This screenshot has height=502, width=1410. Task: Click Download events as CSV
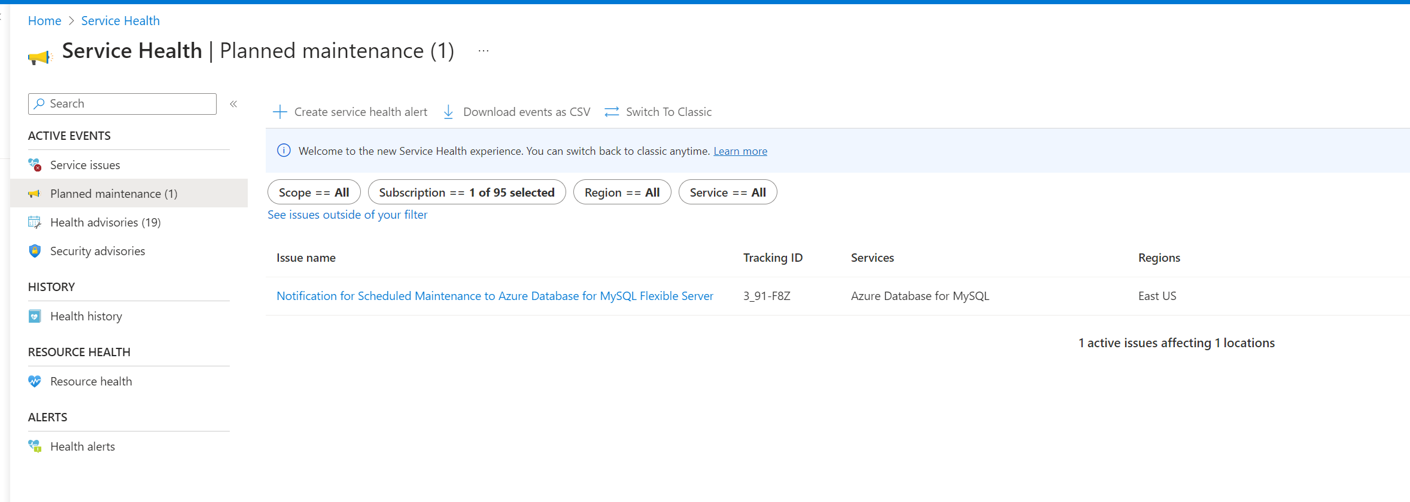(x=516, y=112)
